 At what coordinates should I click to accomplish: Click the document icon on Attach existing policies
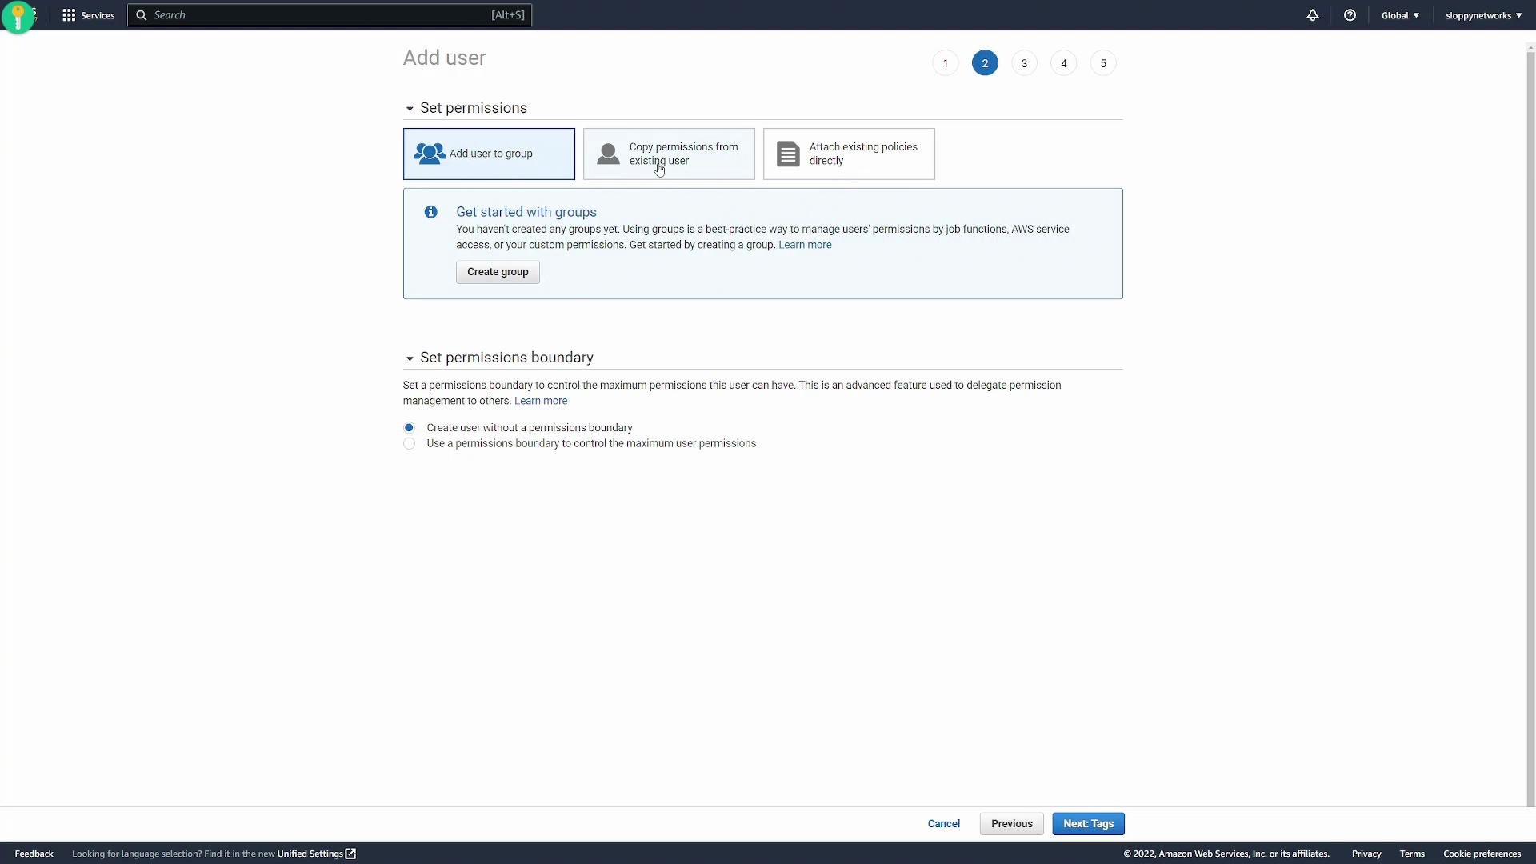click(x=788, y=154)
